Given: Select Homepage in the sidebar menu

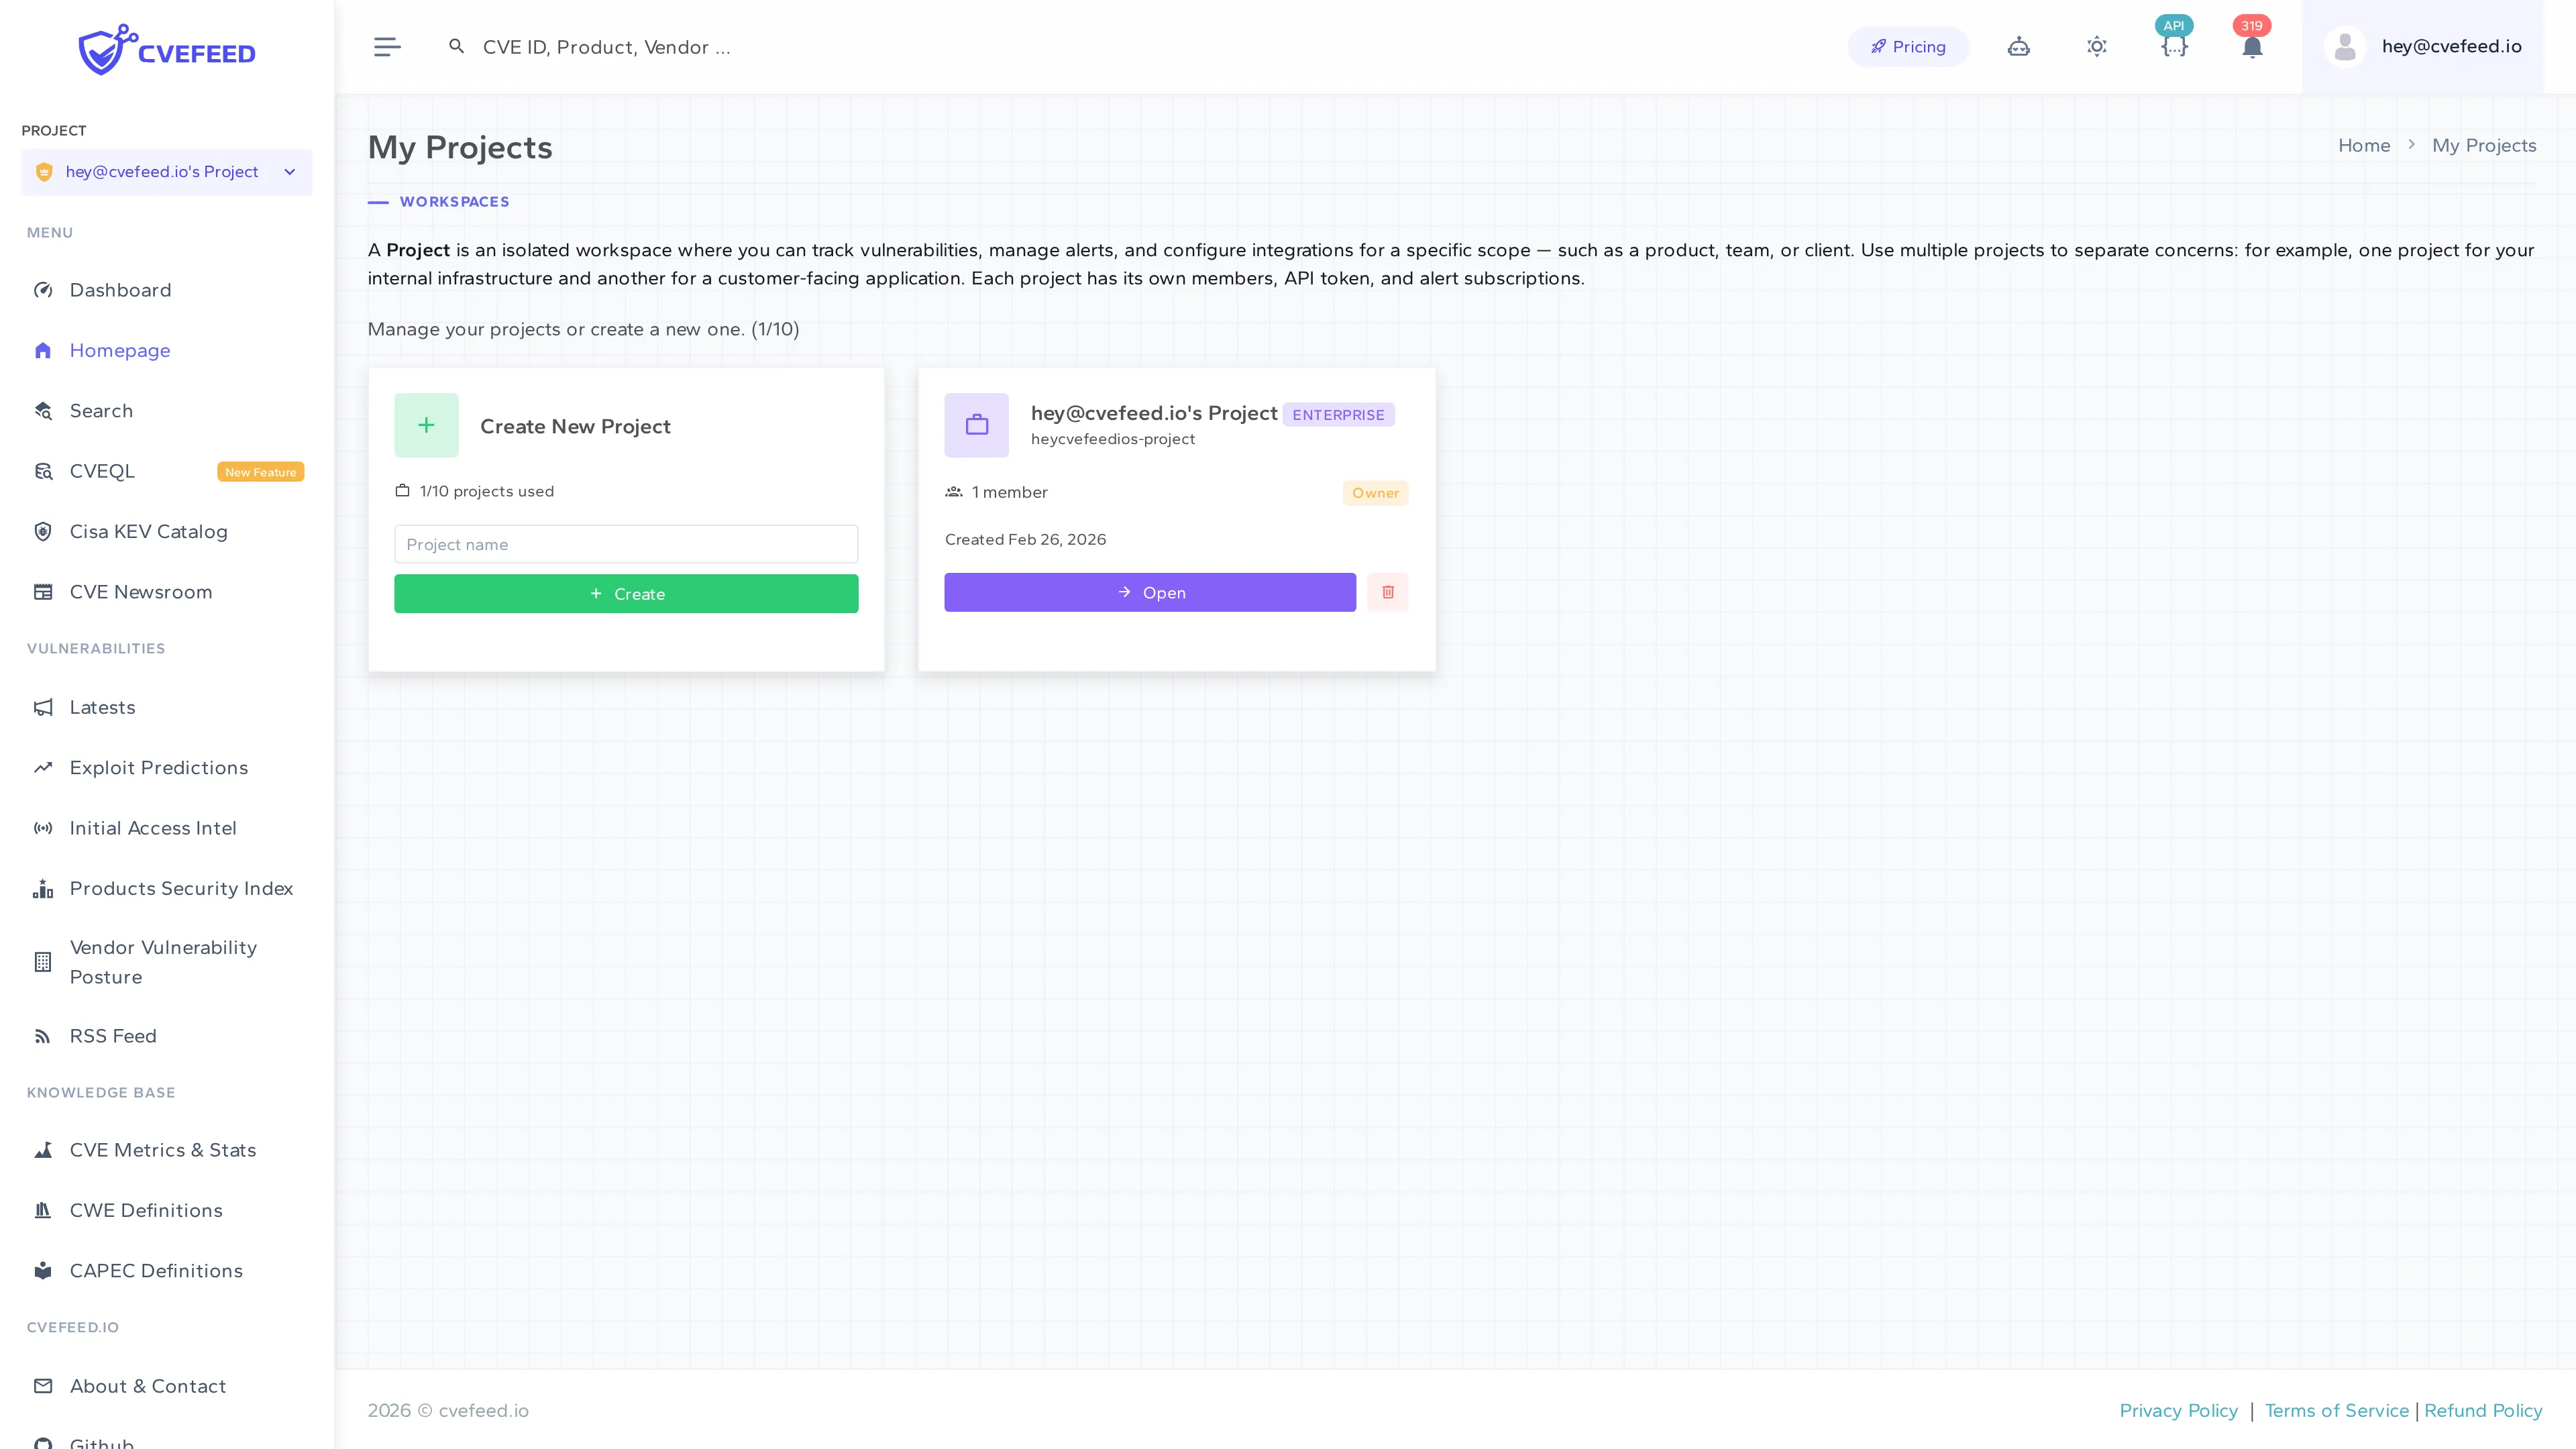Looking at the screenshot, I should click(x=120, y=350).
